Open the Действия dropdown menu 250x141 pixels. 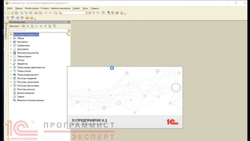click(x=15, y=26)
